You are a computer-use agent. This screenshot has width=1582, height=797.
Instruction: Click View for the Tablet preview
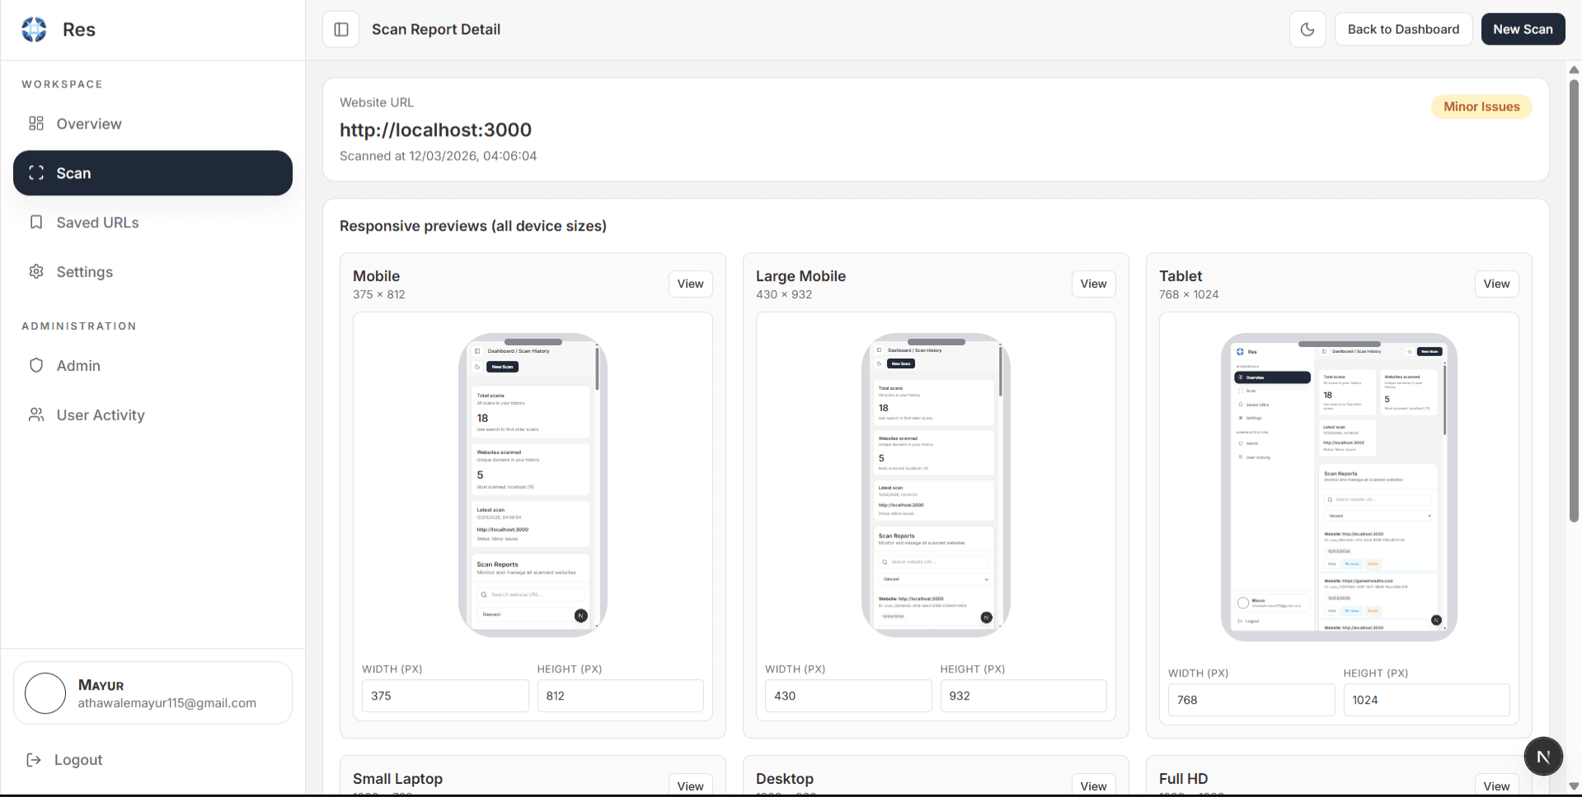pos(1496,284)
